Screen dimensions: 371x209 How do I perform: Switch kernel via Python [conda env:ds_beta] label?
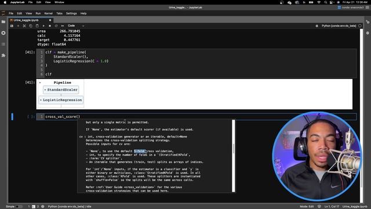click(339, 26)
